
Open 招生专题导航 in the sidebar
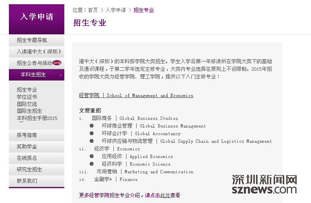[32, 40]
